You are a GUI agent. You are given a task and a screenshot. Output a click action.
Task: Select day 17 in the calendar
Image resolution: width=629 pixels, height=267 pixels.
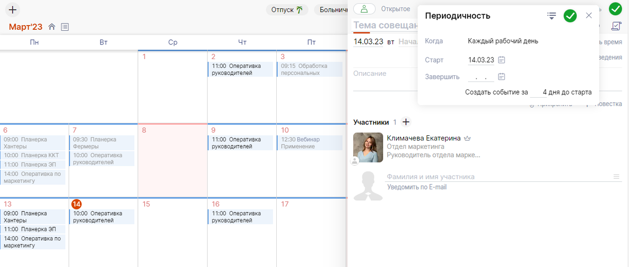click(285, 204)
